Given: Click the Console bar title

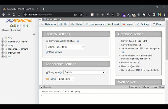Looking at the screenshot, I should coord(47,87).
